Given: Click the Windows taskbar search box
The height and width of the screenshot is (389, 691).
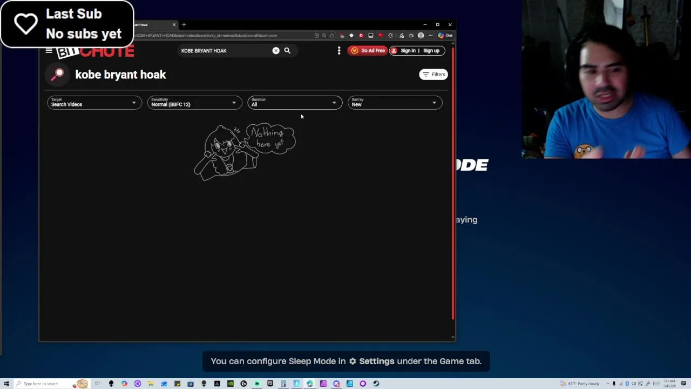Looking at the screenshot, I should click(x=52, y=384).
